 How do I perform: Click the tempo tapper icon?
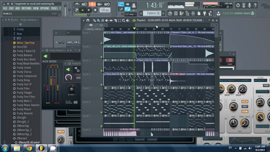click(x=210, y=13)
